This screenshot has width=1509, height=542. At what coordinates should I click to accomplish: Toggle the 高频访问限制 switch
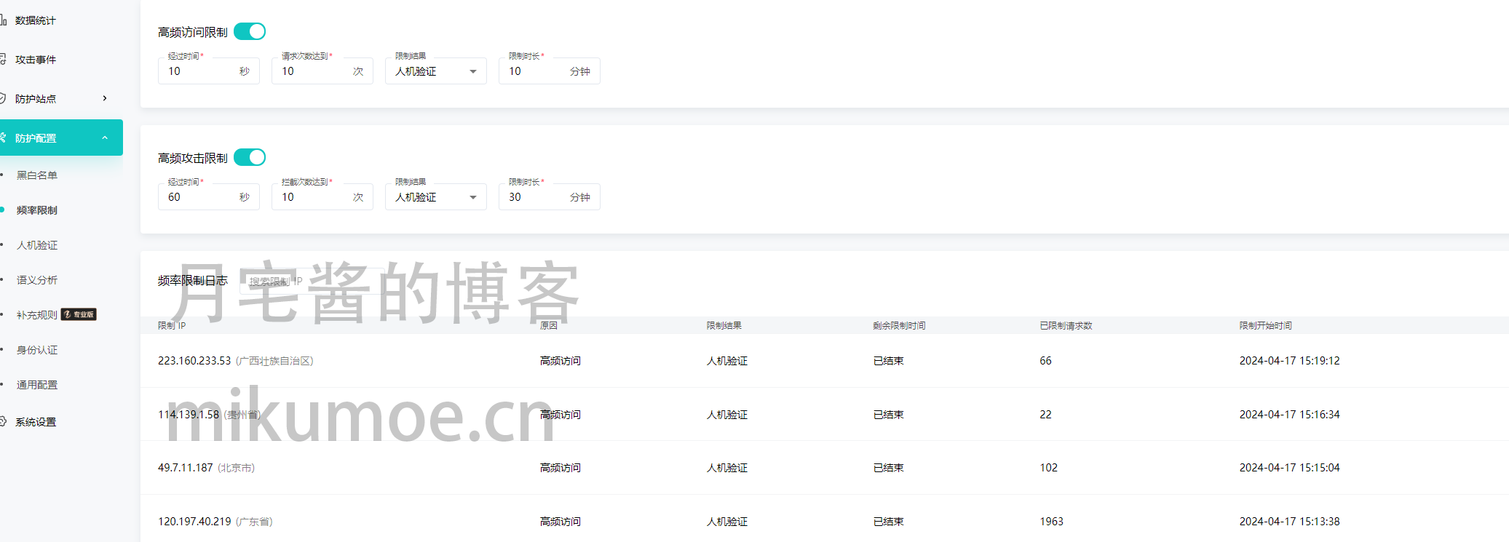point(250,31)
